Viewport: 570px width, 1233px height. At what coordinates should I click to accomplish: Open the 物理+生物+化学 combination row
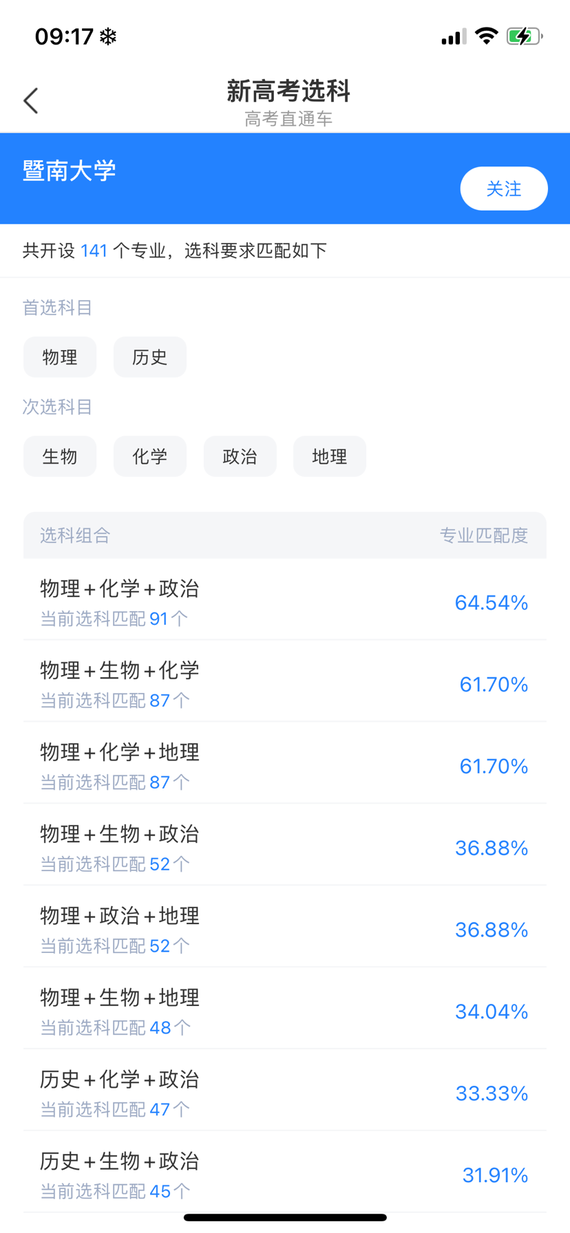point(284,683)
